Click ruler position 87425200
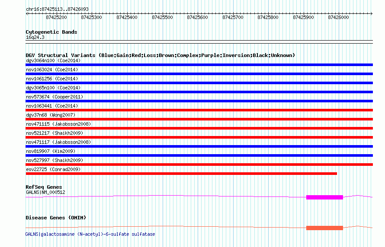 [56, 17]
